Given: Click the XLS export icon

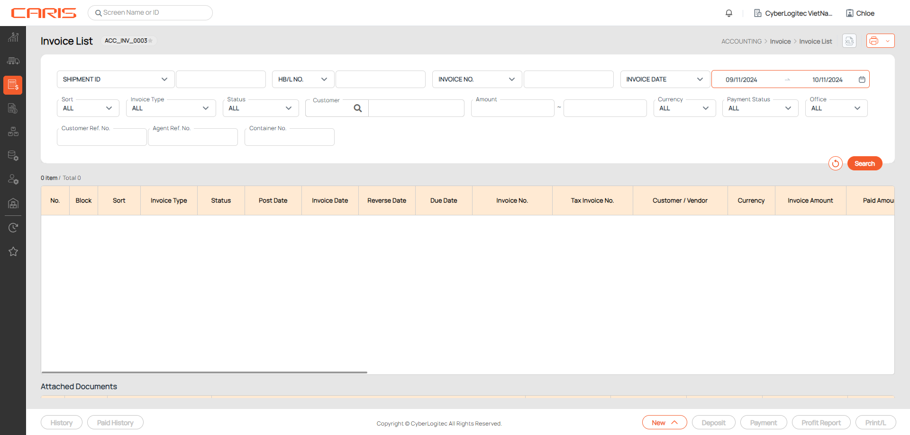Looking at the screenshot, I should tap(849, 41).
